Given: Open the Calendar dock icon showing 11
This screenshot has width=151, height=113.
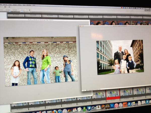Looking at the screenshot, I should coord(74,110).
